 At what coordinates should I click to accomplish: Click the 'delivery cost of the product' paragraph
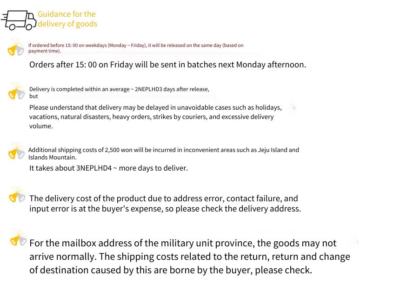[x=165, y=204]
